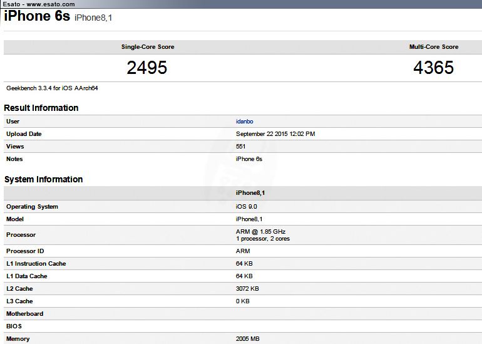The width and height of the screenshot is (482, 344).
Task: Select the iOS 9.0 operating system value
Action: click(246, 207)
